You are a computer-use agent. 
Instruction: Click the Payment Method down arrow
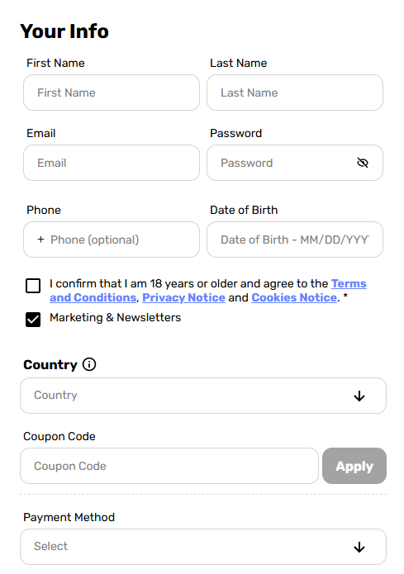click(x=359, y=547)
